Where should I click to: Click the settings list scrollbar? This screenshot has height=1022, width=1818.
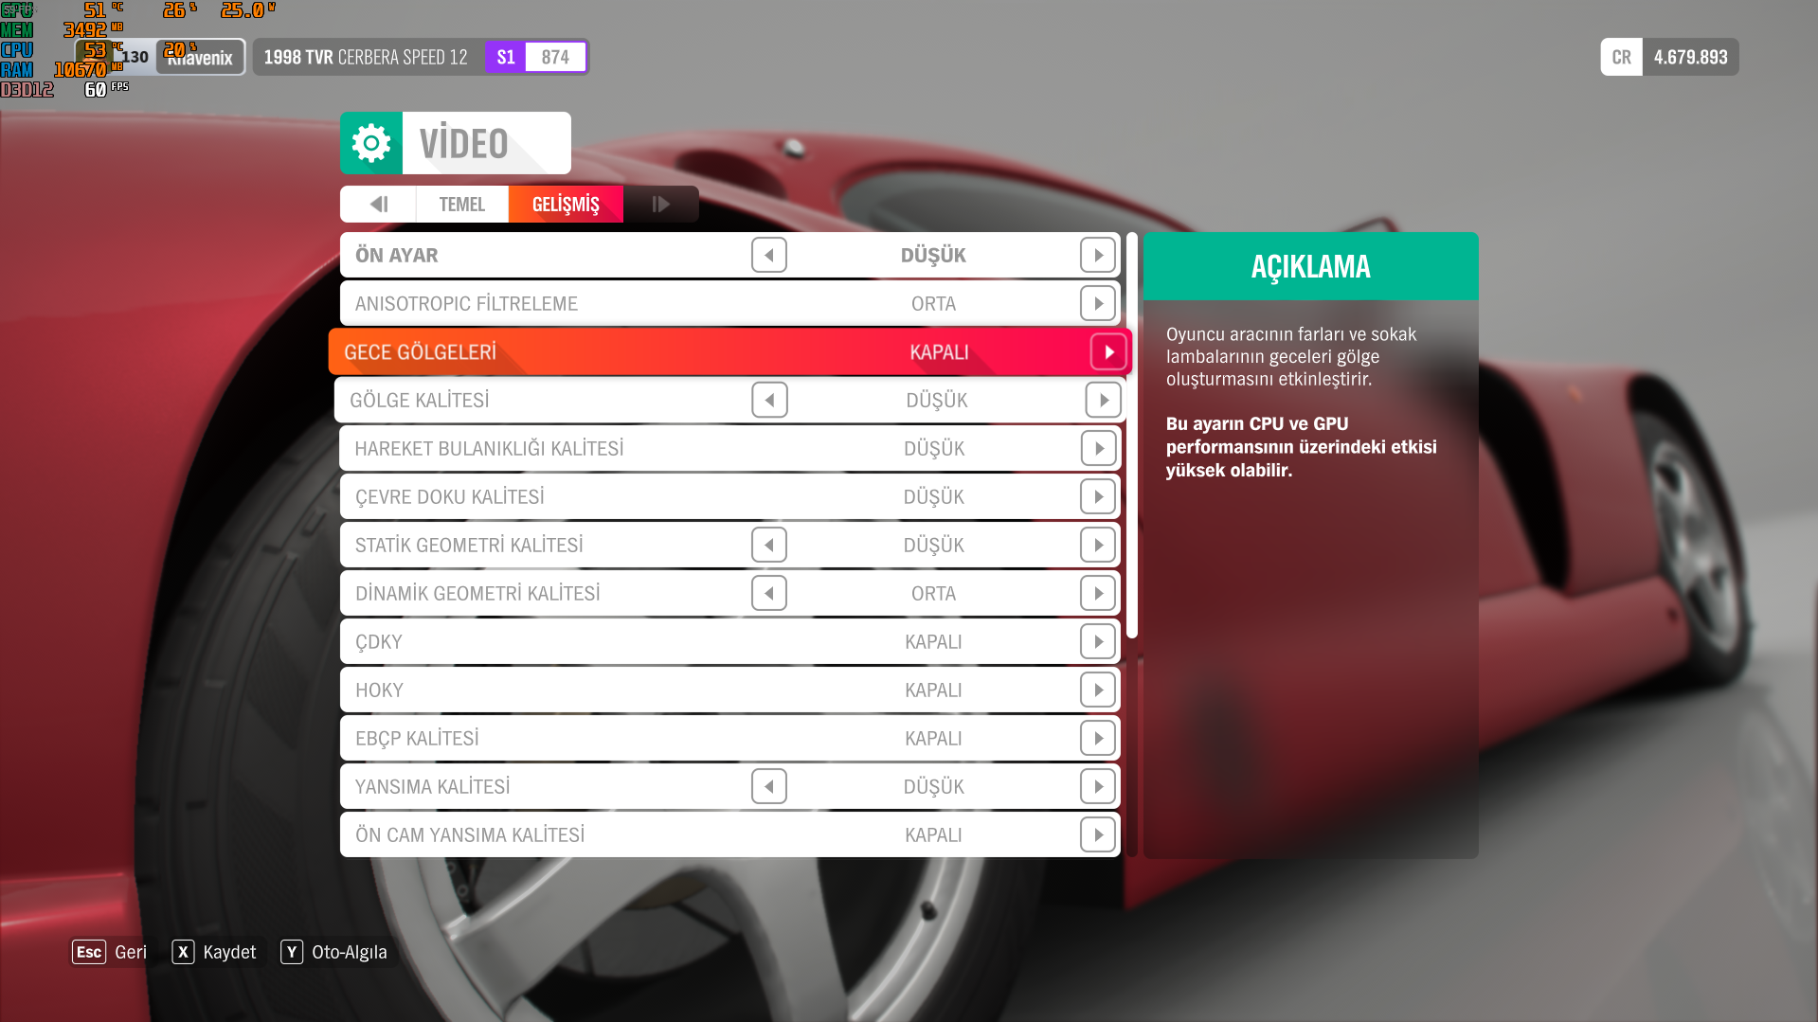[x=1132, y=436]
